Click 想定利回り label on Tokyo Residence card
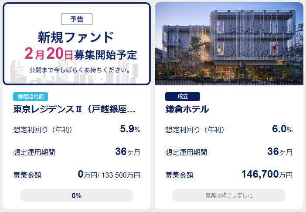 (43, 130)
